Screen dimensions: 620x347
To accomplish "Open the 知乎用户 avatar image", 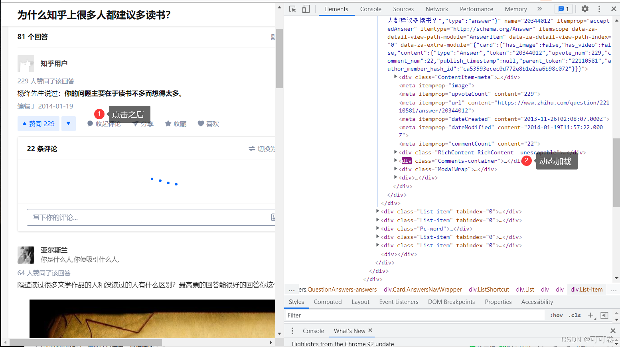I will pyautogui.click(x=26, y=63).
